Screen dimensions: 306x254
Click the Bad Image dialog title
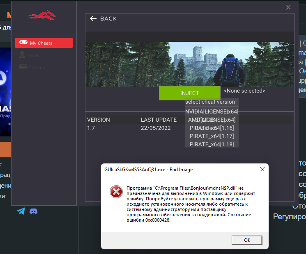(149, 170)
